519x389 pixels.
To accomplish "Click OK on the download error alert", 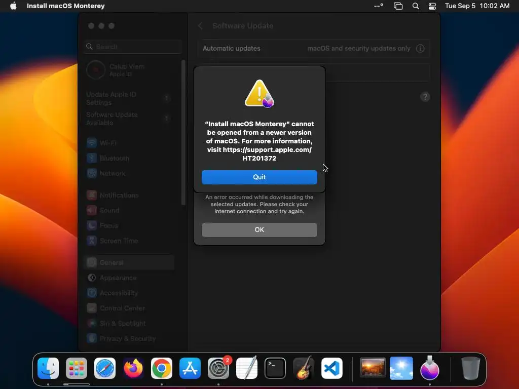I will pyautogui.click(x=259, y=229).
